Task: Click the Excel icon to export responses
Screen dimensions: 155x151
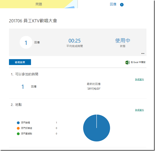Action: pos(127,62)
